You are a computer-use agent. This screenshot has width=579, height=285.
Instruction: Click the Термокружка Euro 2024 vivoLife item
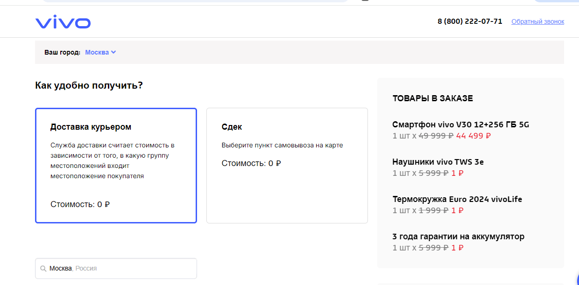coord(457,199)
